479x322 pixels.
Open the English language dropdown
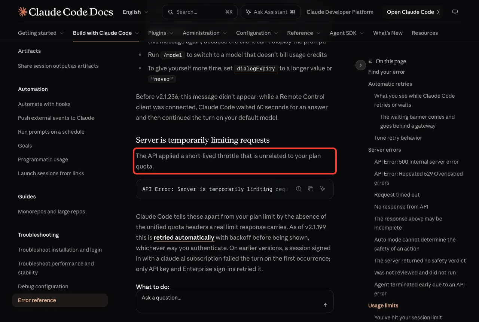(135, 12)
